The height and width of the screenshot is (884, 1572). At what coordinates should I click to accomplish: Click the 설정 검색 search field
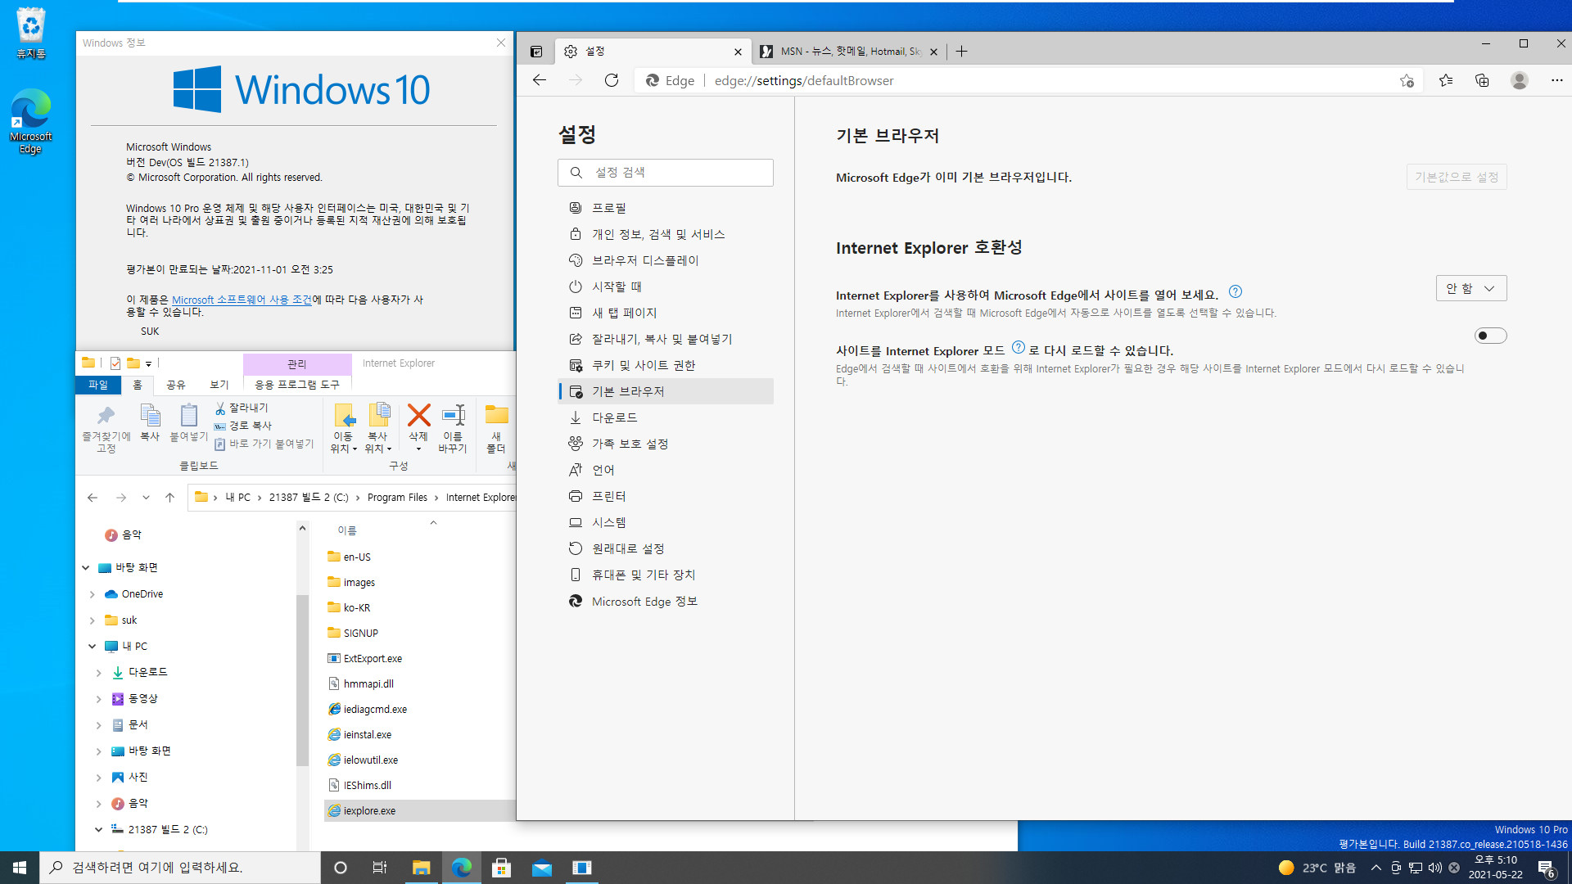coord(666,173)
